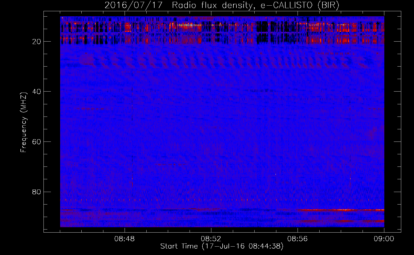The image size is (414, 255).
Task: Click the '40' frequency tick label
Action: [37, 92]
